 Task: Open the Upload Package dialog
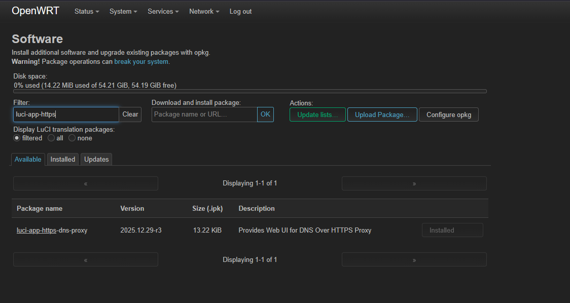click(x=382, y=115)
